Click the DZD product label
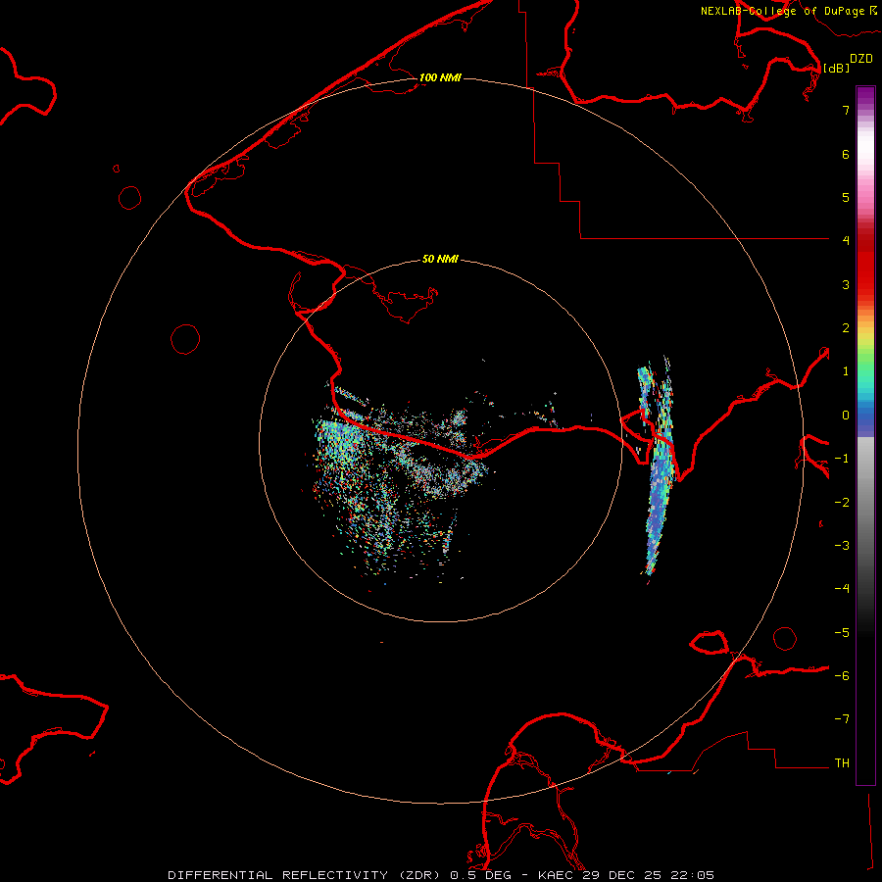 861,59
